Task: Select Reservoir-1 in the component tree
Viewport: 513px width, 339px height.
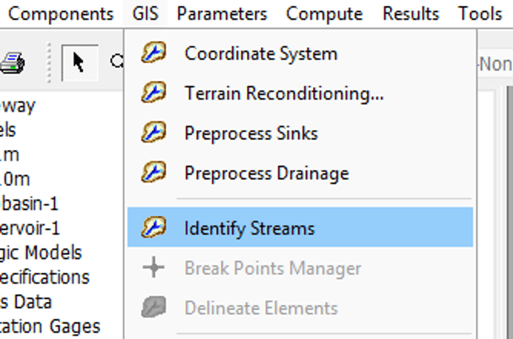Action: tap(30, 228)
